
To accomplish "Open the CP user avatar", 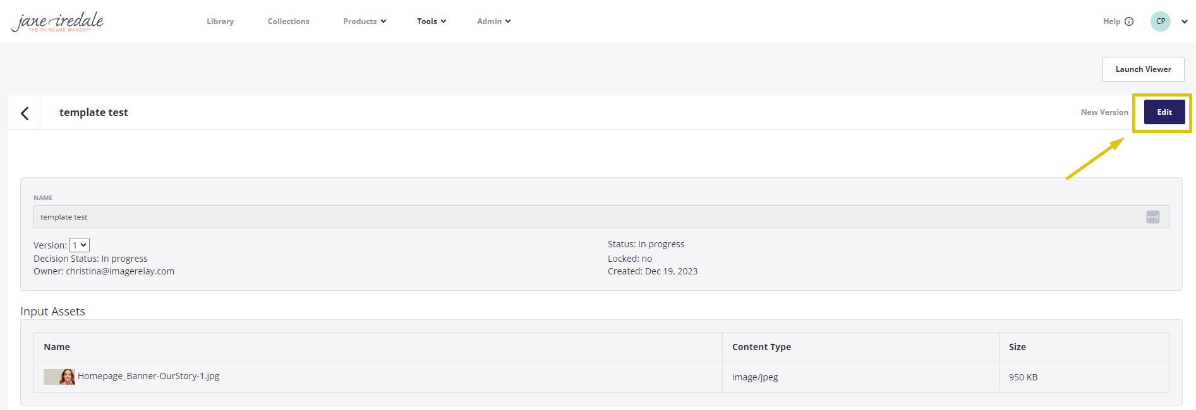I will point(1161,21).
